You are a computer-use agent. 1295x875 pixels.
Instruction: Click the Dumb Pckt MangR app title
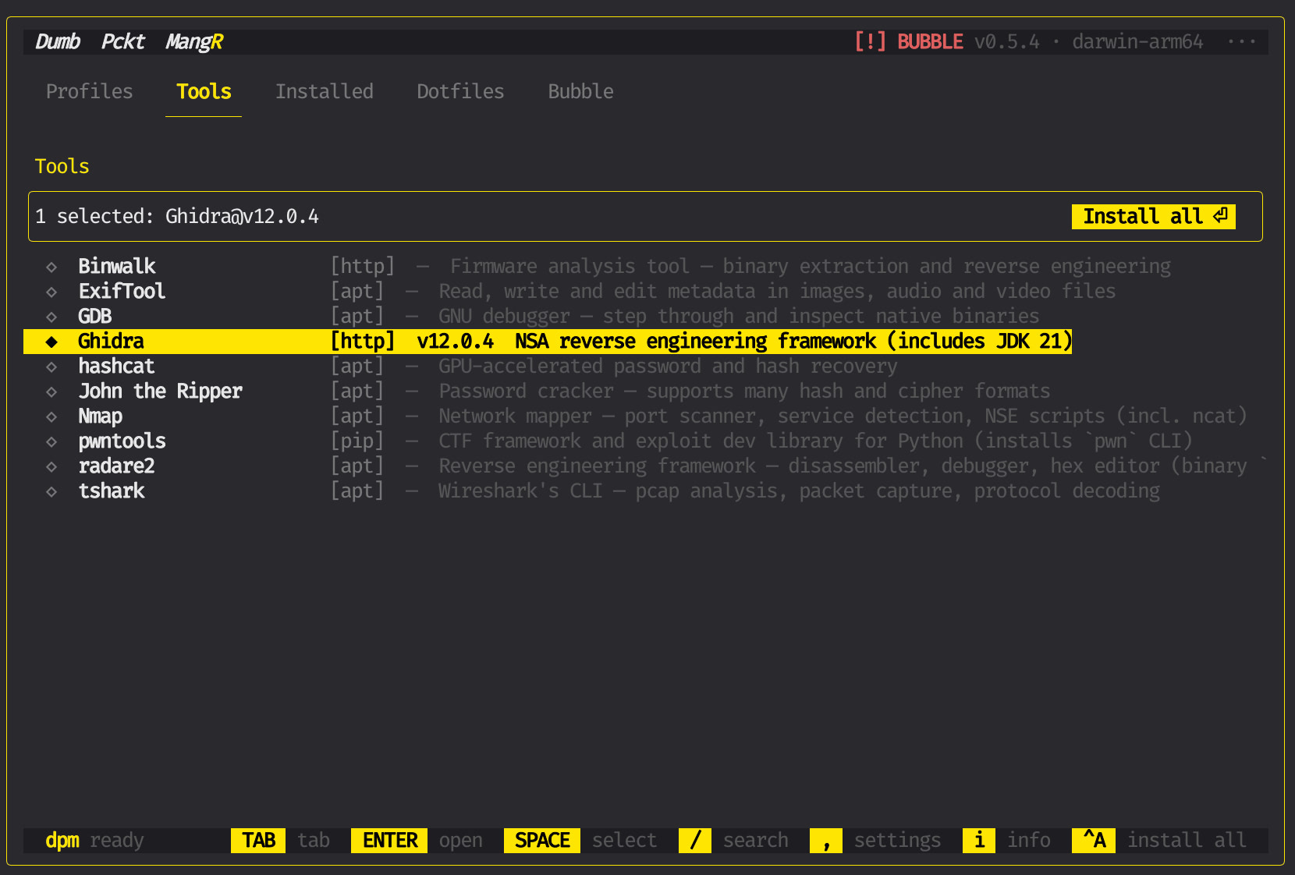point(129,41)
